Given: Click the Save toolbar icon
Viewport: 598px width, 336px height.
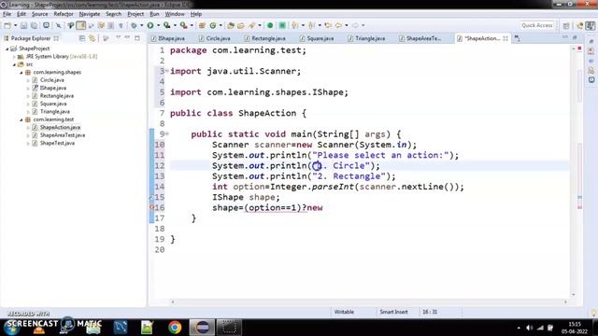Looking at the screenshot, I should click(x=23, y=25).
